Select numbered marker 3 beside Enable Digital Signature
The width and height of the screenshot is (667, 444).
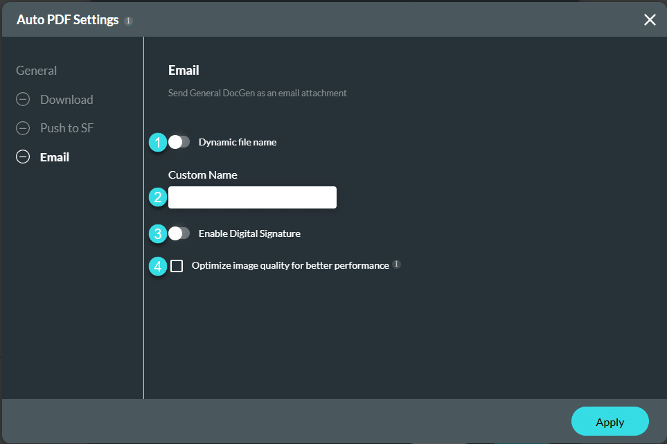157,233
